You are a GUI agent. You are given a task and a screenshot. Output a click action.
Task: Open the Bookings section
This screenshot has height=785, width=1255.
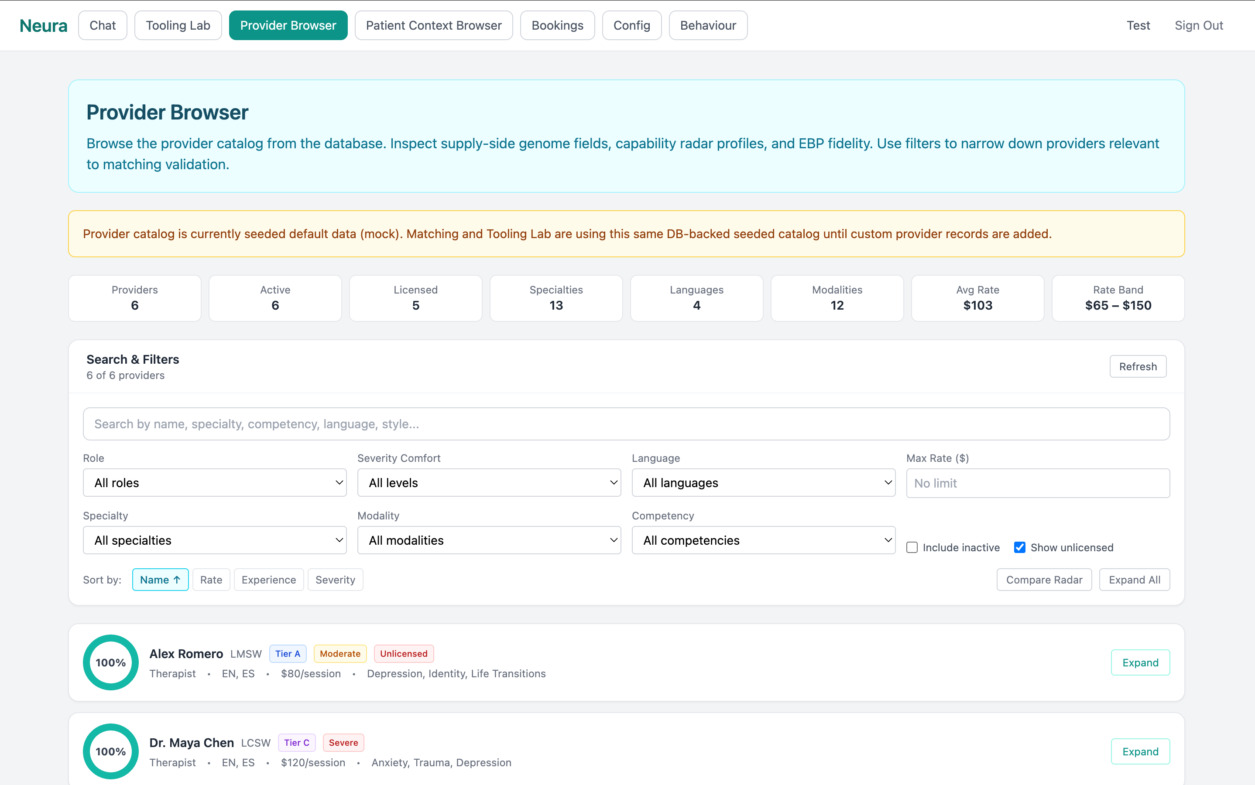(x=557, y=25)
